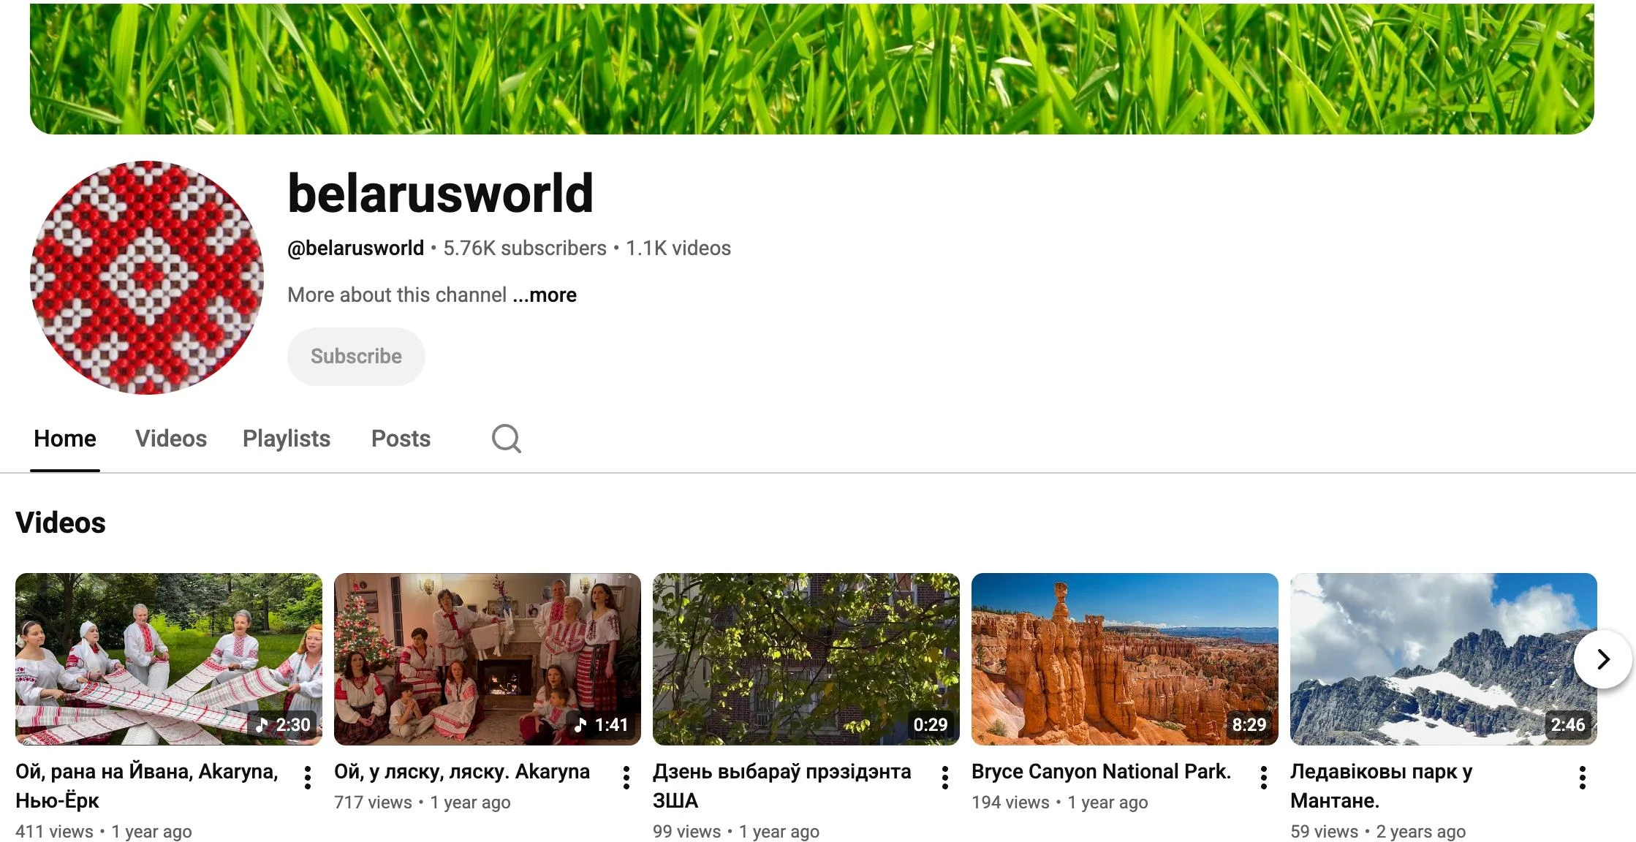Screen dimensions: 1636x842
Task: Click the 194 views metadata text
Action: [x=1010, y=803]
